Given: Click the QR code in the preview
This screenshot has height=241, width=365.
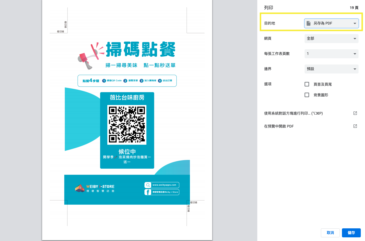Looking at the screenshot, I should (127, 125).
